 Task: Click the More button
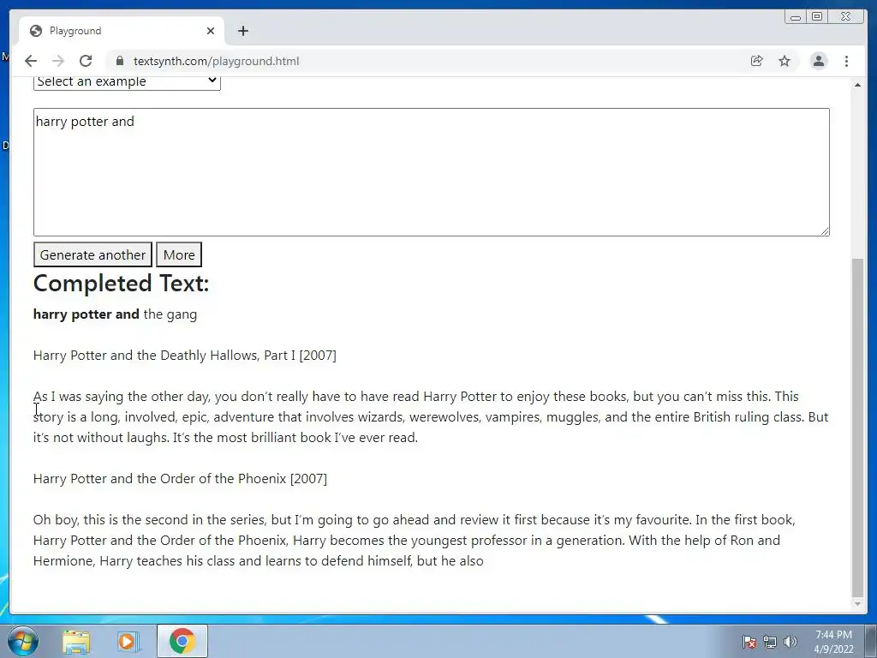(179, 254)
